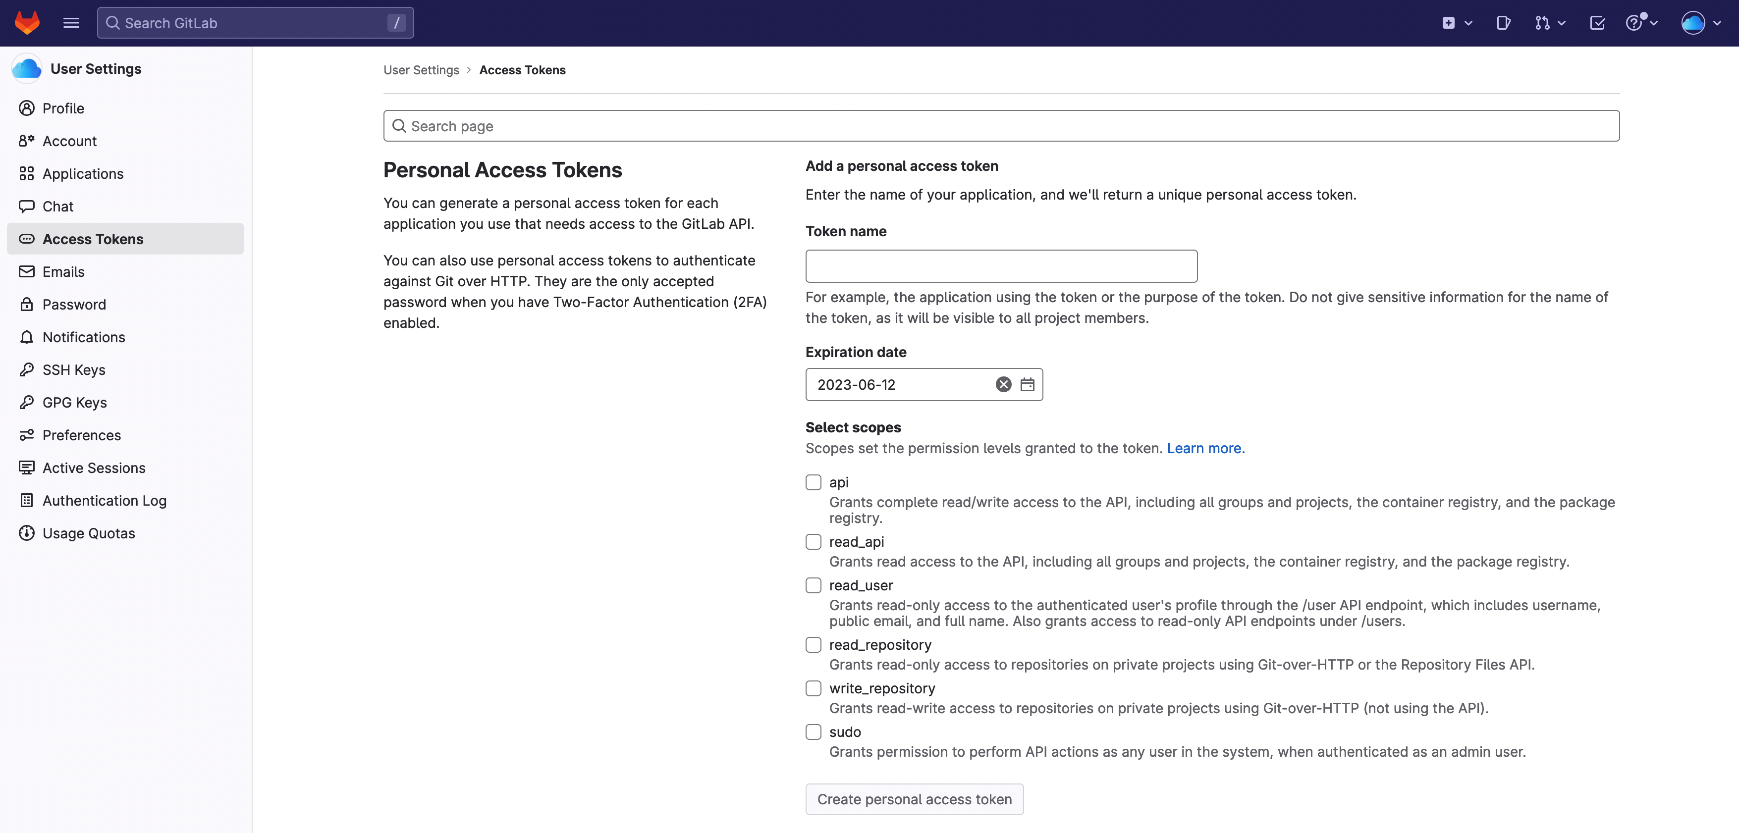Enable the sudo scope checkbox
The height and width of the screenshot is (833, 1739).
813,732
